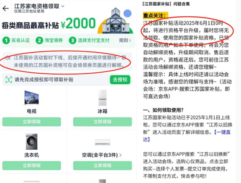Select the air conditioner product image
241x183 pixels.
[103, 142]
